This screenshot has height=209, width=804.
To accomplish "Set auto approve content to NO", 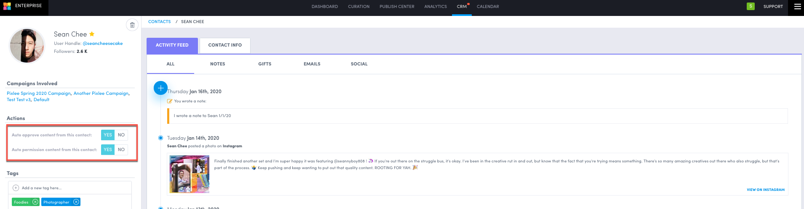I will tap(121, 135).
